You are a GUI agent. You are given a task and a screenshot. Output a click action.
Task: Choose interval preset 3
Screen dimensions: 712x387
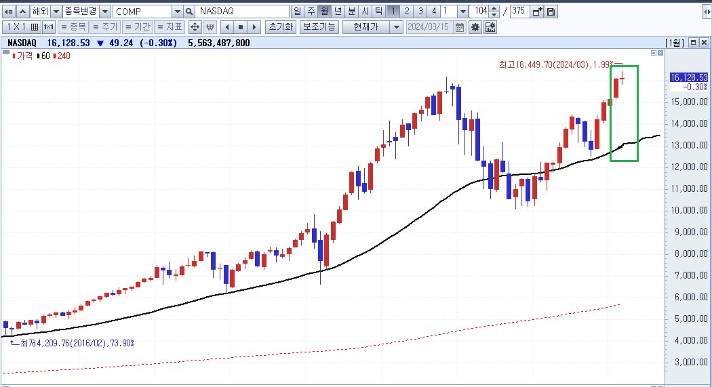[x=420, y=12]
